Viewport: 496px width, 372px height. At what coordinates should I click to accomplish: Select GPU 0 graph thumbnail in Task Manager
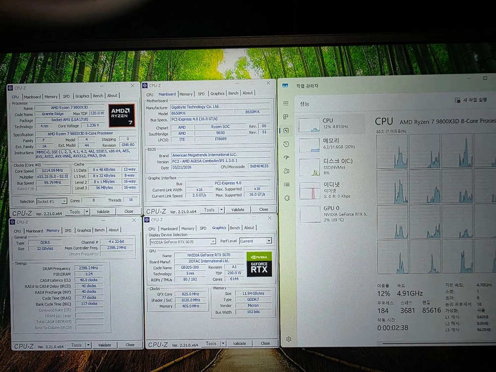310,214
